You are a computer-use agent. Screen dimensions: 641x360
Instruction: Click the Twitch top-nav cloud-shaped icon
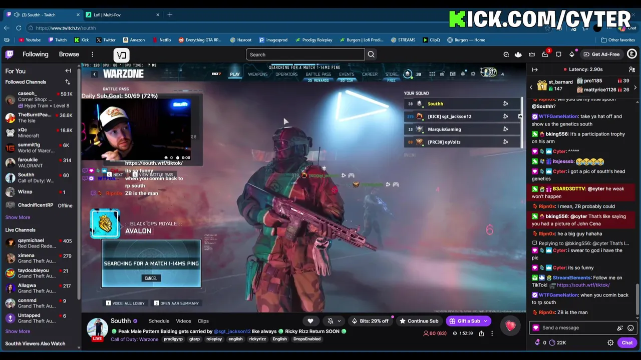pos(518,54)
